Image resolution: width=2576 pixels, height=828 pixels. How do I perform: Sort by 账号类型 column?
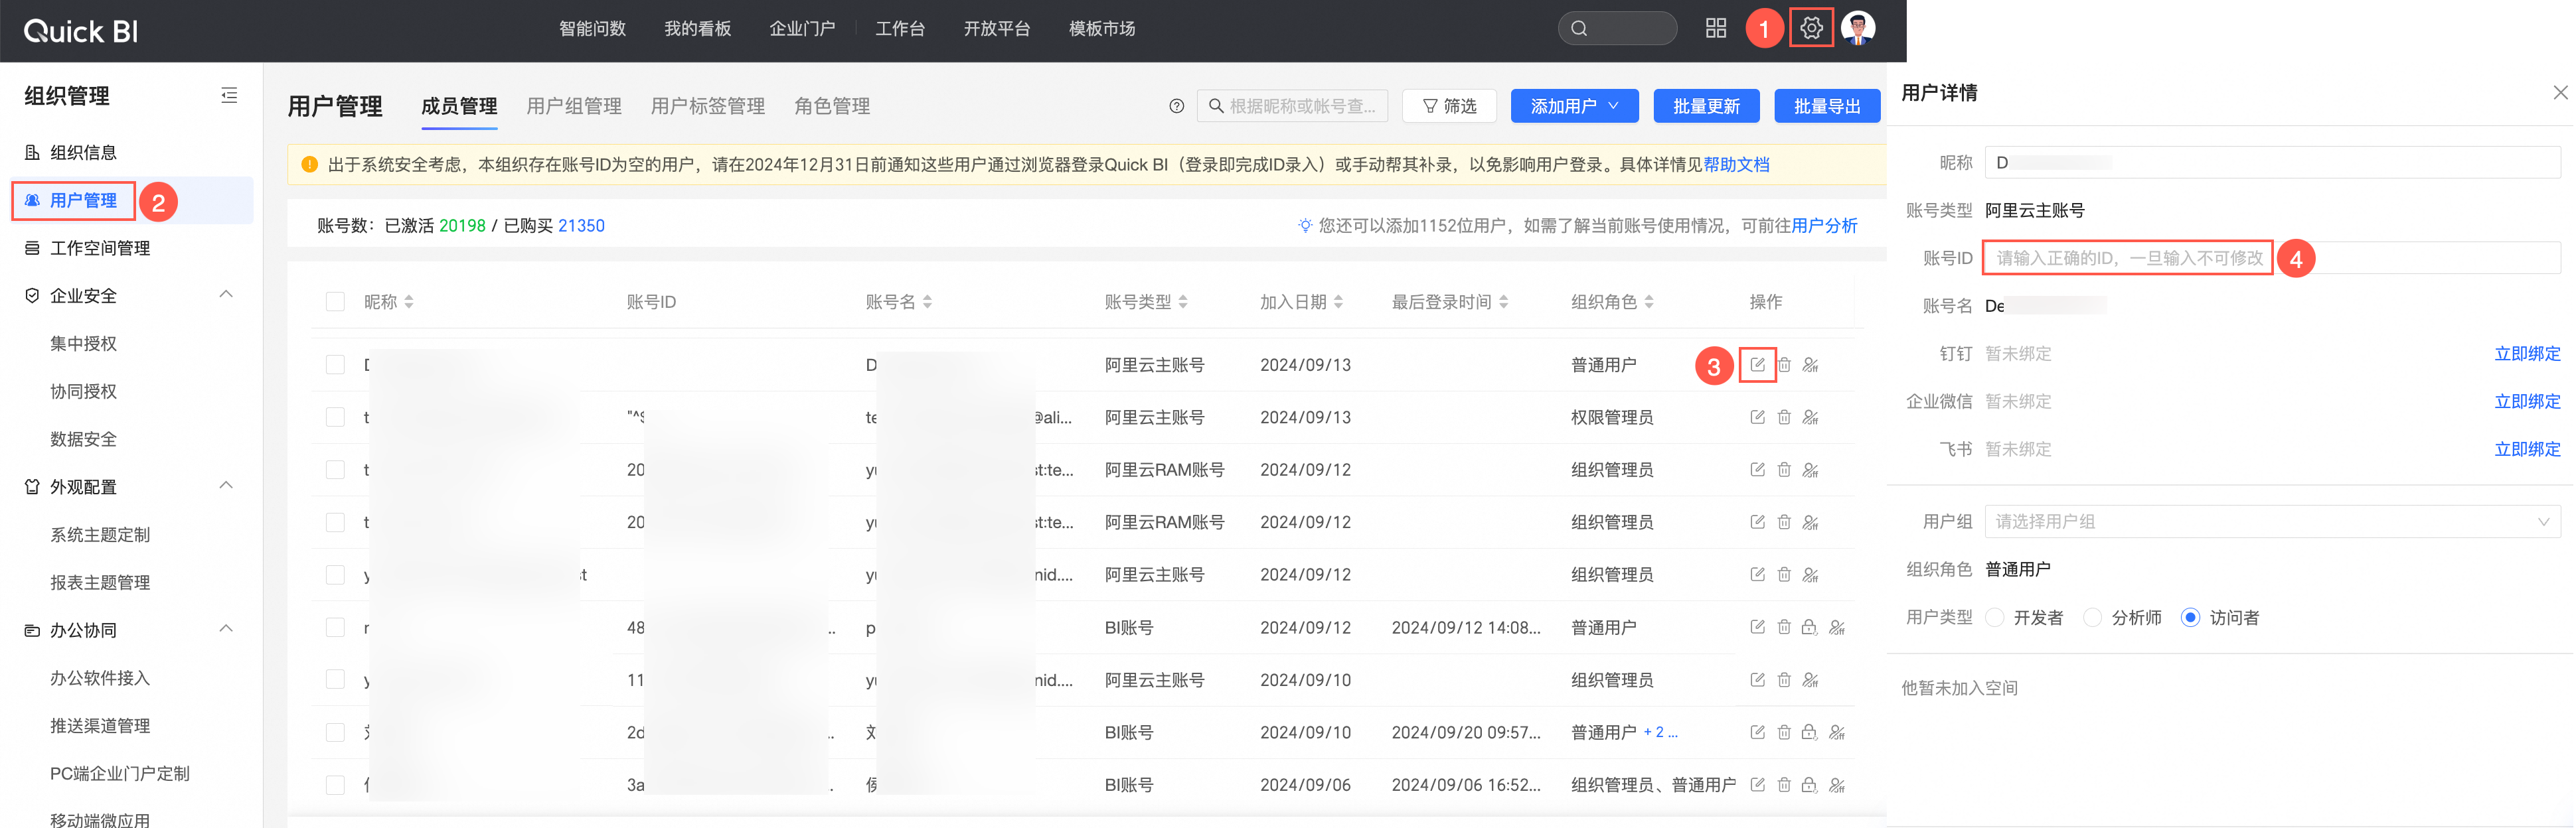coord(1183,302)
